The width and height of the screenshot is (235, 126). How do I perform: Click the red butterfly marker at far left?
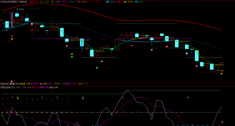[x=12, y=36]
